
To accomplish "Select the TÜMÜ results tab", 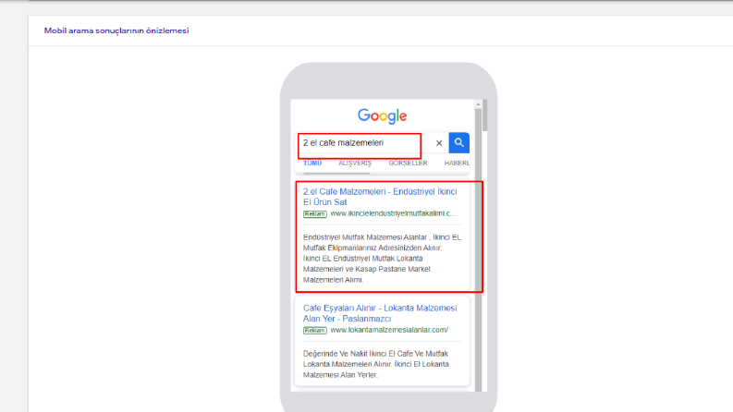I will [x=312, y=163].
